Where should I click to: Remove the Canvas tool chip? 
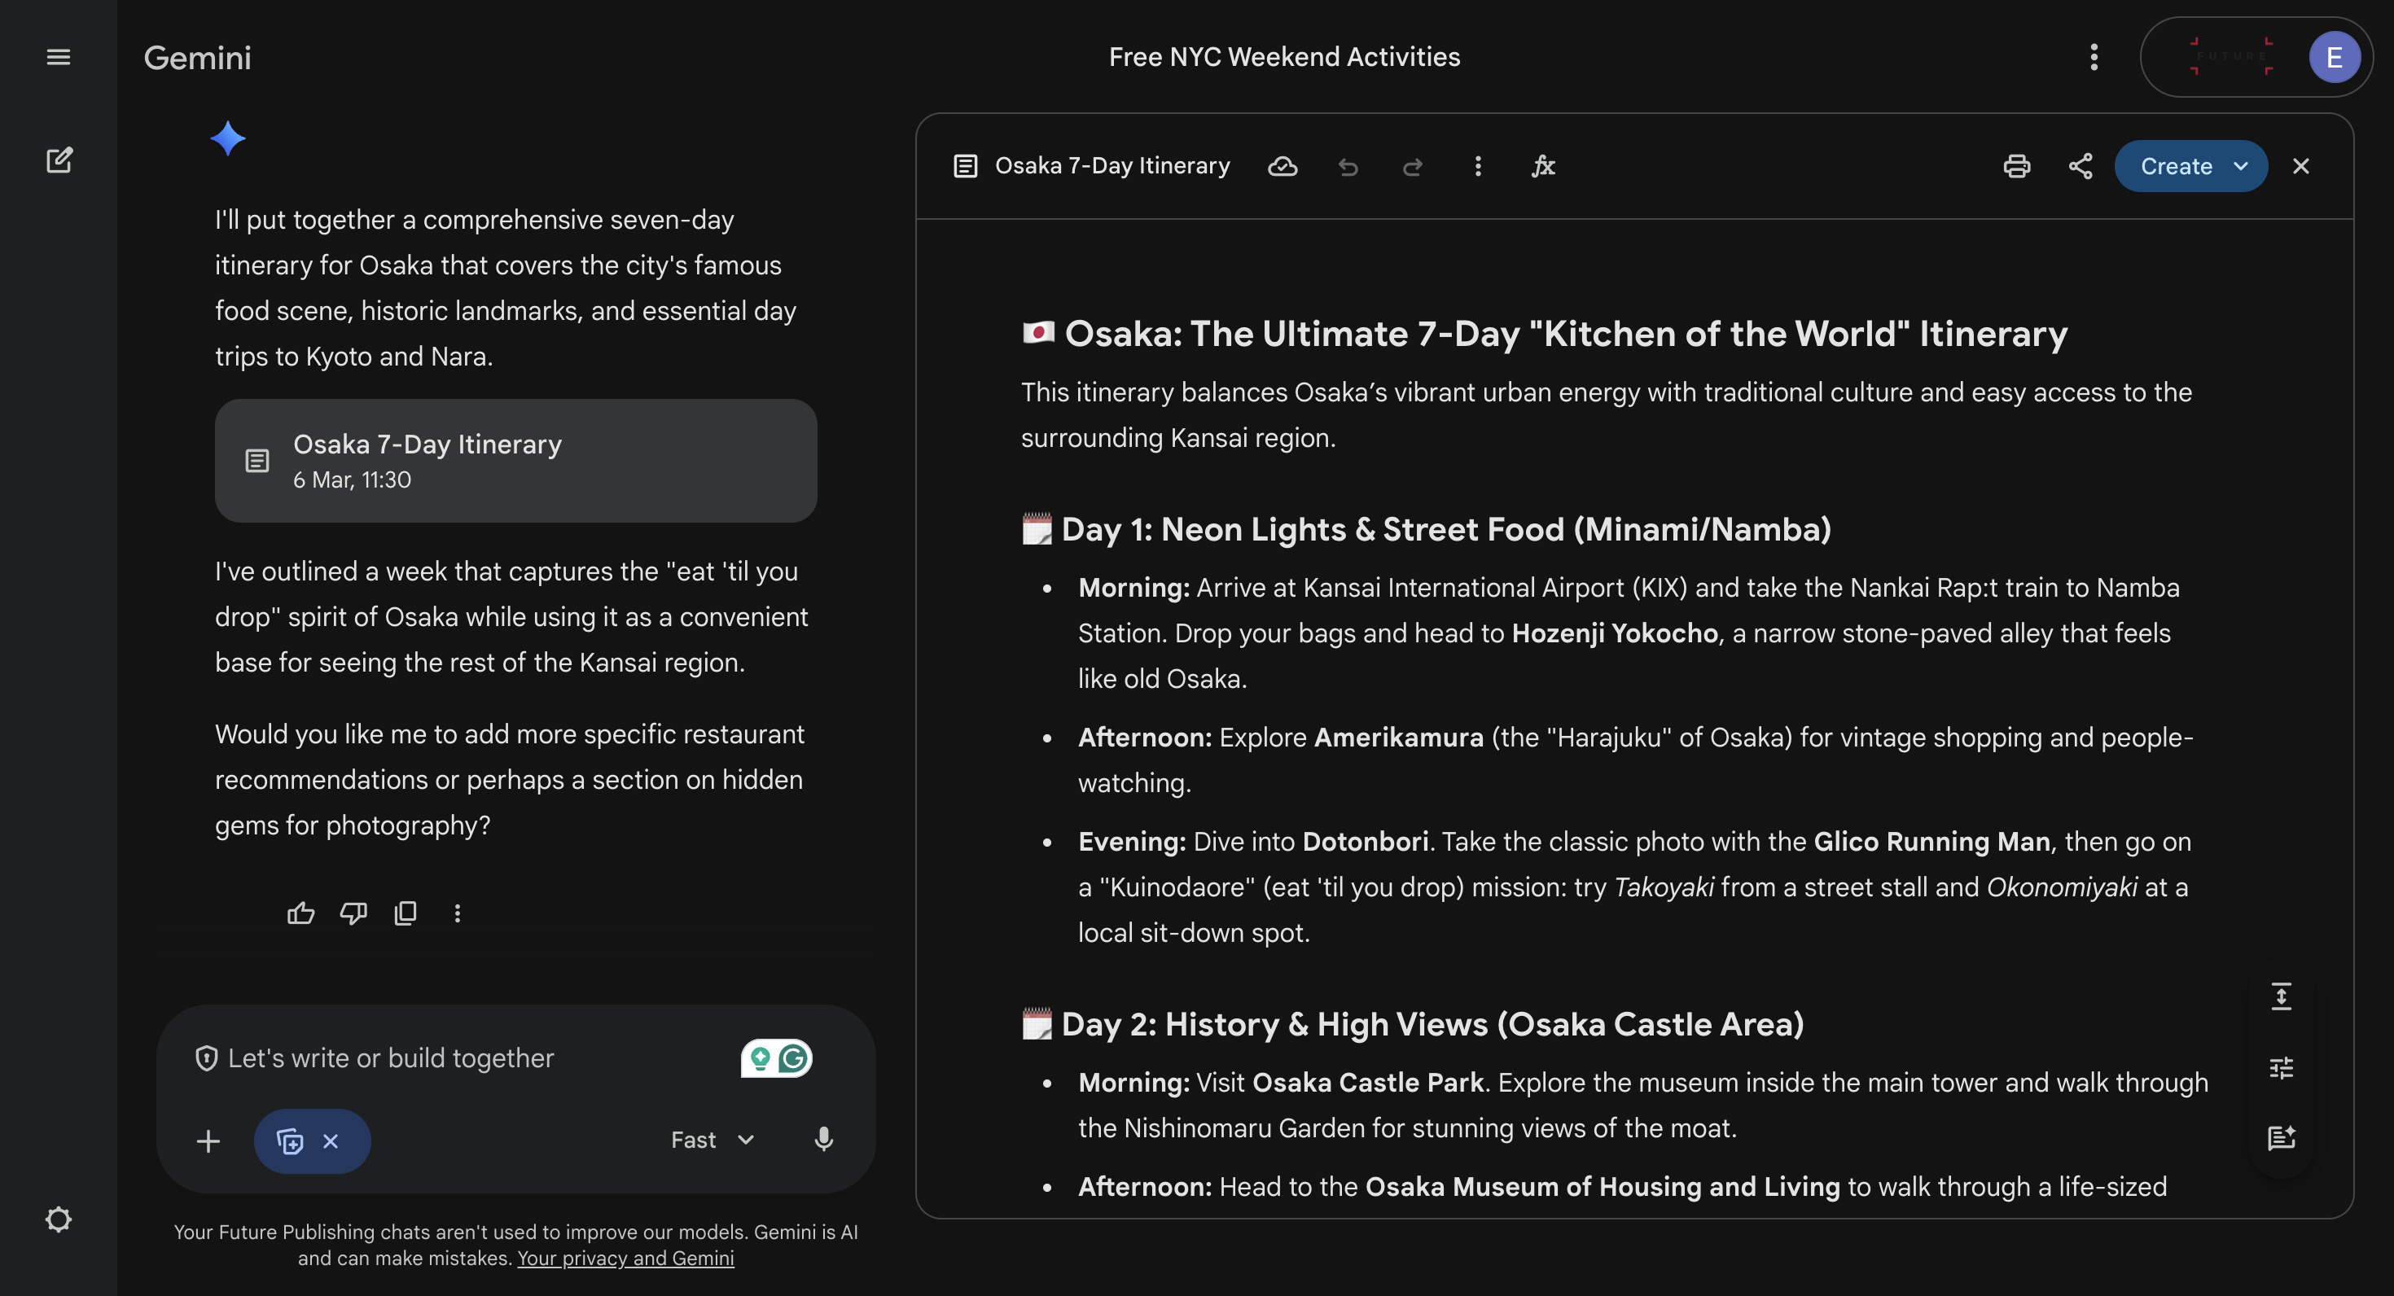pos(331,1141)
